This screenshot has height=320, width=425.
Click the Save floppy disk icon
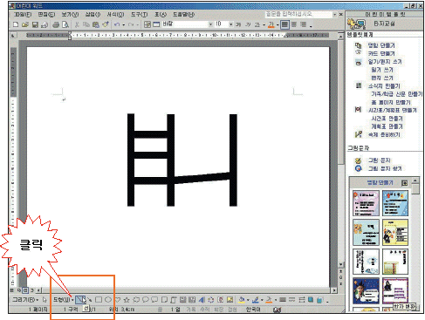[35, 24]
